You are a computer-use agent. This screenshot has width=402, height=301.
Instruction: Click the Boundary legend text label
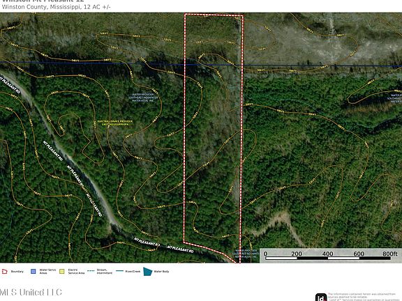tap(17, 271)
